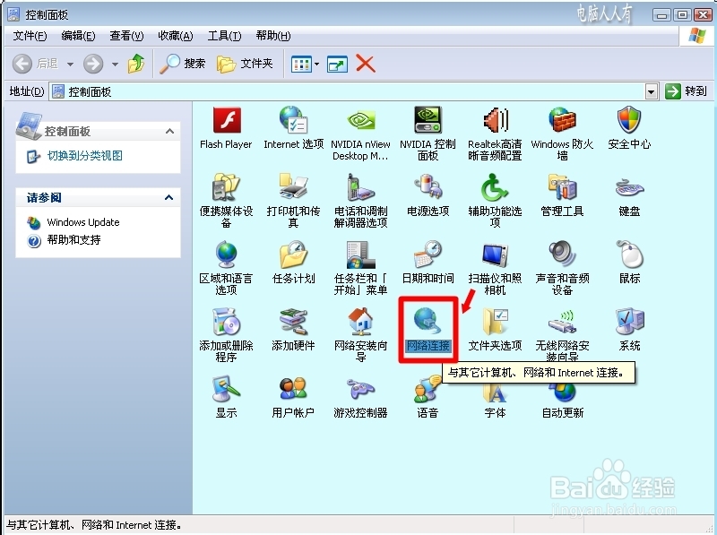Collapse the 请参阅 sidebar section
This screenshot has width=717, height=535.
tap(169, 197)
